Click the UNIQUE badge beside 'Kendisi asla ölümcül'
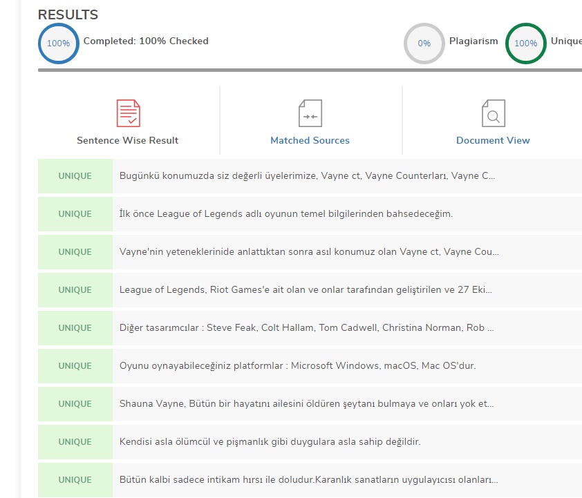The image size is (582, 498). tap(75, 442)
